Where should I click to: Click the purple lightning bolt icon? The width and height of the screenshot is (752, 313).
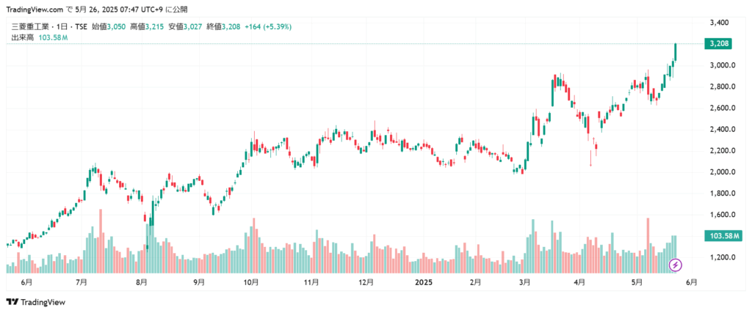(x=676, y=264)
